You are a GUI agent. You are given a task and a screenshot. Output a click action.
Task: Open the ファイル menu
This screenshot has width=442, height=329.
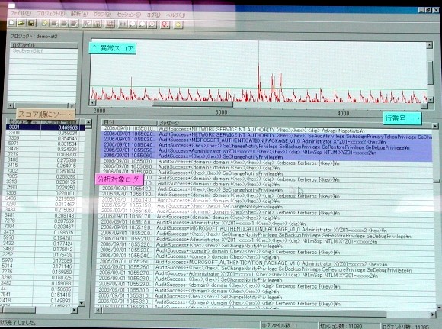point(21,13)
